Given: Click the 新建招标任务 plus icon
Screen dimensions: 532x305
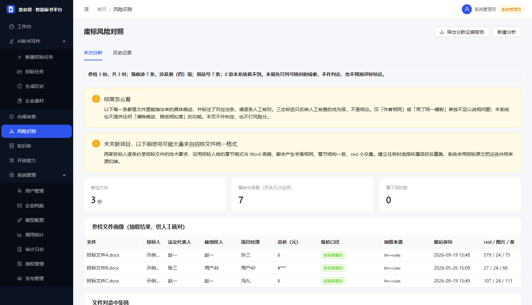Looking at the screenshot, I should click(20, 57).
